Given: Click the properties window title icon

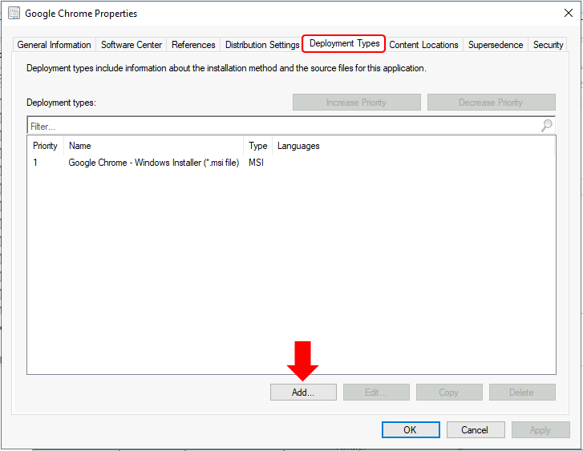Looking at the screenshot, I should 14,14.
